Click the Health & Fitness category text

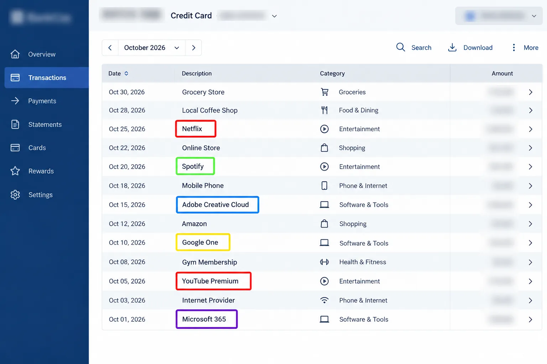point(363,262)
